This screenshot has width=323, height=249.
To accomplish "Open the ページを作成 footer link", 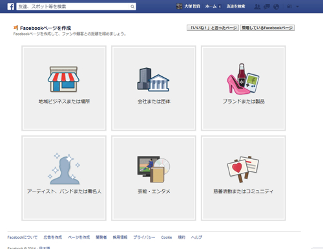I will [79, 237].
